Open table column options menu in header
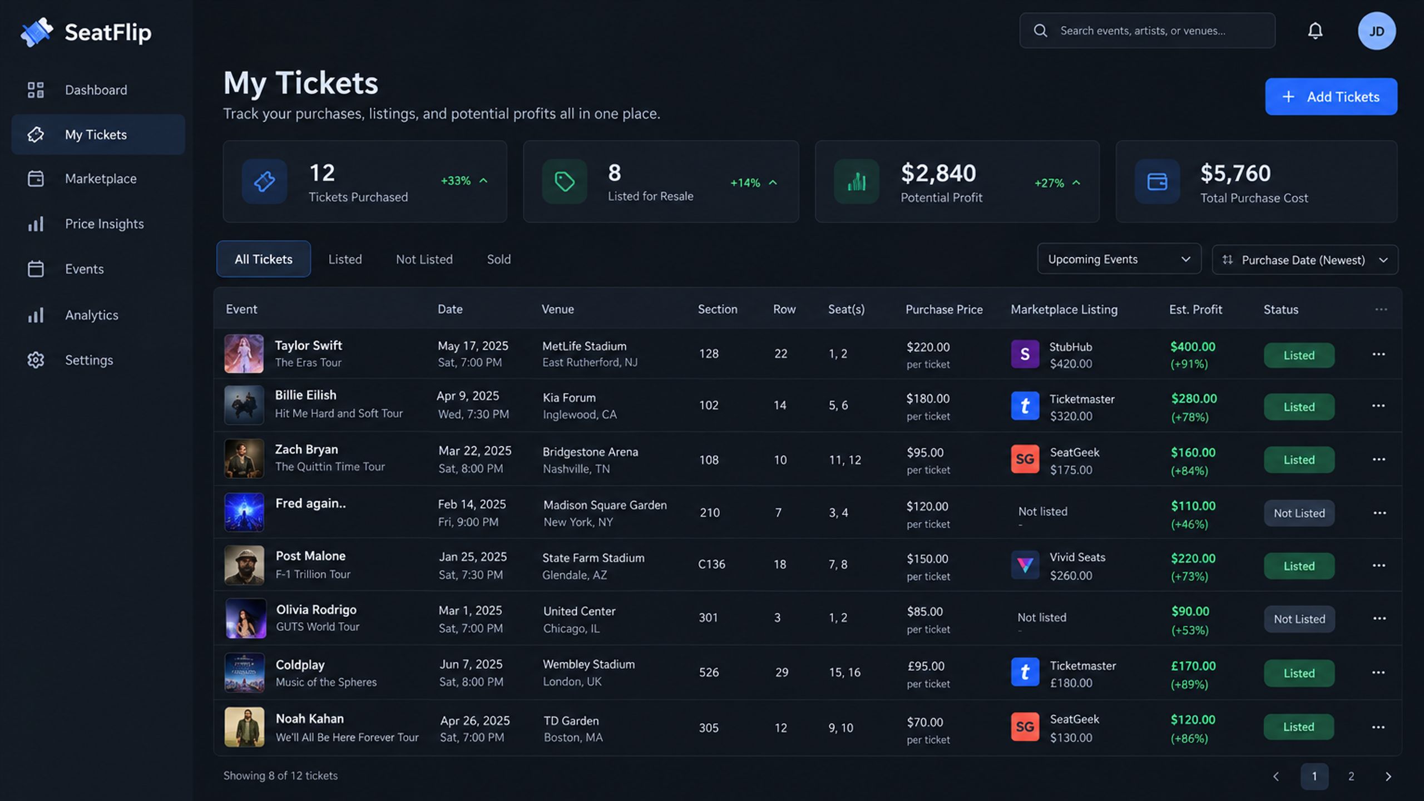 pyautogui.click(x=1381, y=309)
